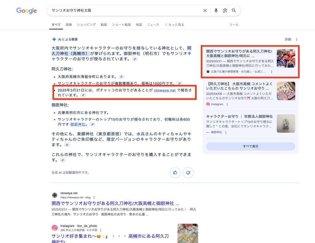Screen dimensions: 315x243
Task: Click the すべて表示 button
Action: [x=250, y=146]
